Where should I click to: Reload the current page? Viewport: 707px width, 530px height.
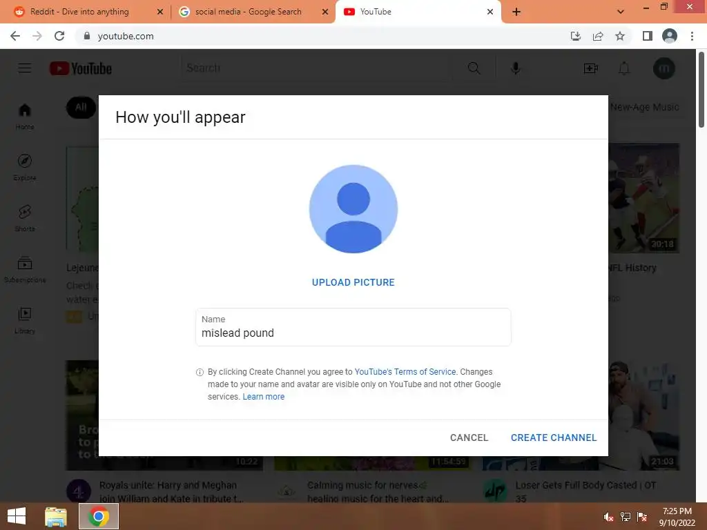59,36
